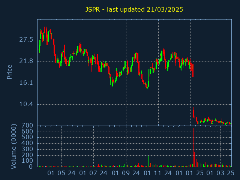Image resolution: width=240 pixels, height=180 pixels.
Task: Click the green volume spike near 01-07-24
Action: point(92,162)
